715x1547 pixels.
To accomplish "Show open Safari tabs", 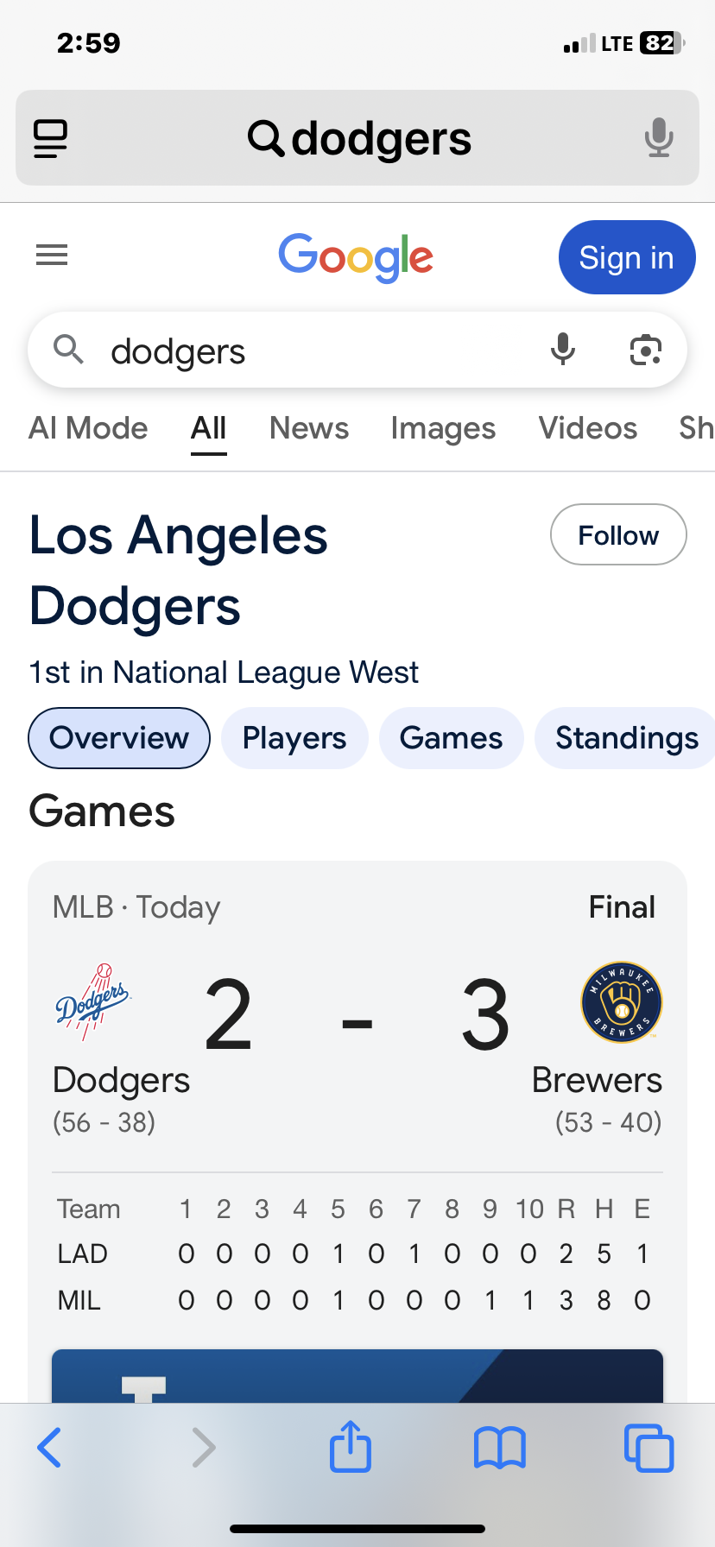I will pos(649,1448).
